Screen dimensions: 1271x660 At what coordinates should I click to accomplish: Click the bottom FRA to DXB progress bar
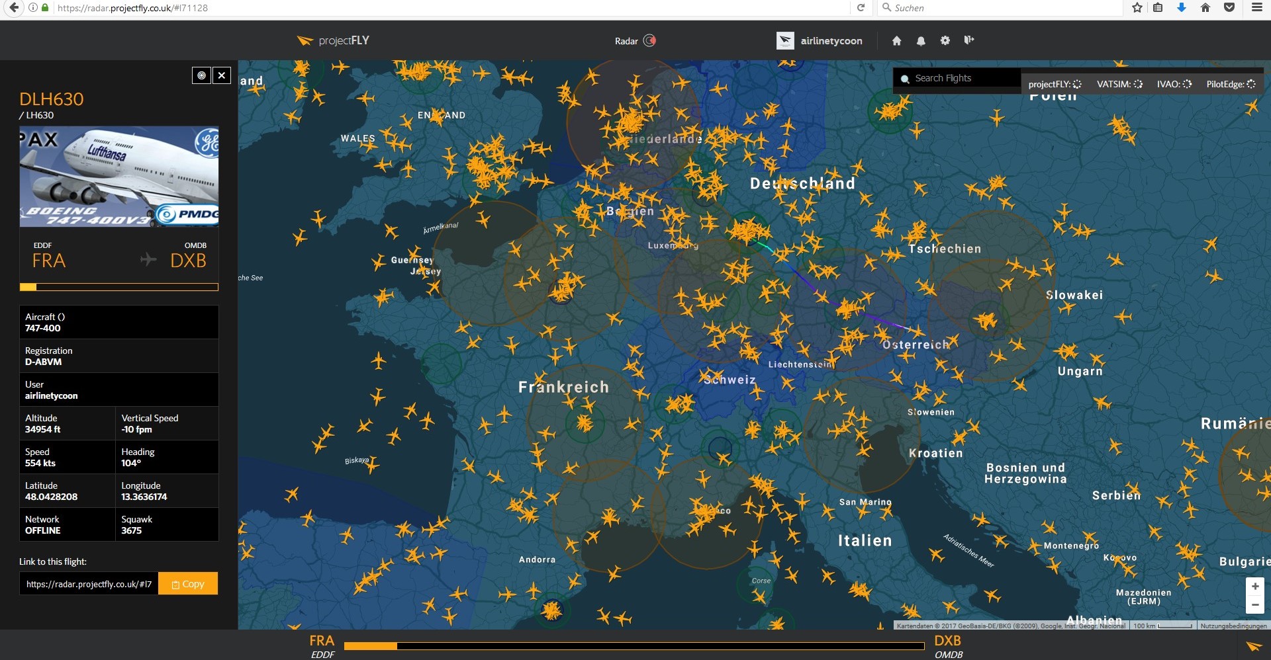click(634, 646)
